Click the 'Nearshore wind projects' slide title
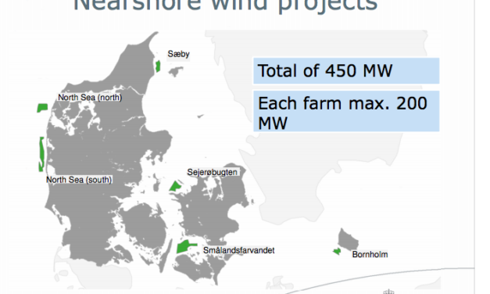Viewport: 490px width, 294px height. [225, 5]
